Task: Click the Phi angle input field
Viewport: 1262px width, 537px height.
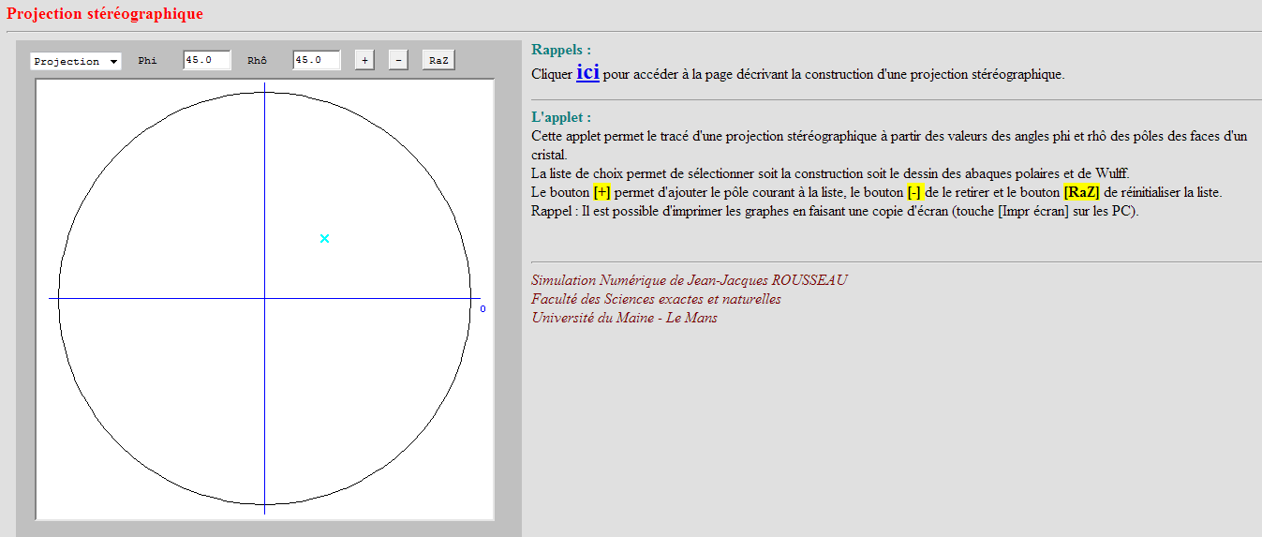Action: coord(206,60)
